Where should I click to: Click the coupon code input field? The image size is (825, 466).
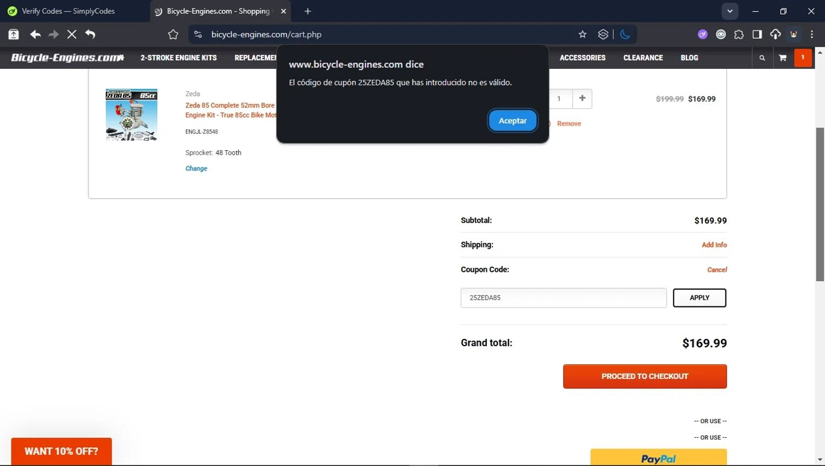click(564, 298)
